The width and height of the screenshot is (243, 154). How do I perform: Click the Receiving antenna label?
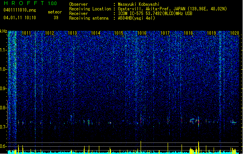pyautogui.click(x=89, y=18)
